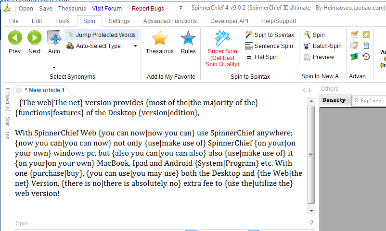
Task: Select the New article 1 document tab
Action: pos(45,90)
